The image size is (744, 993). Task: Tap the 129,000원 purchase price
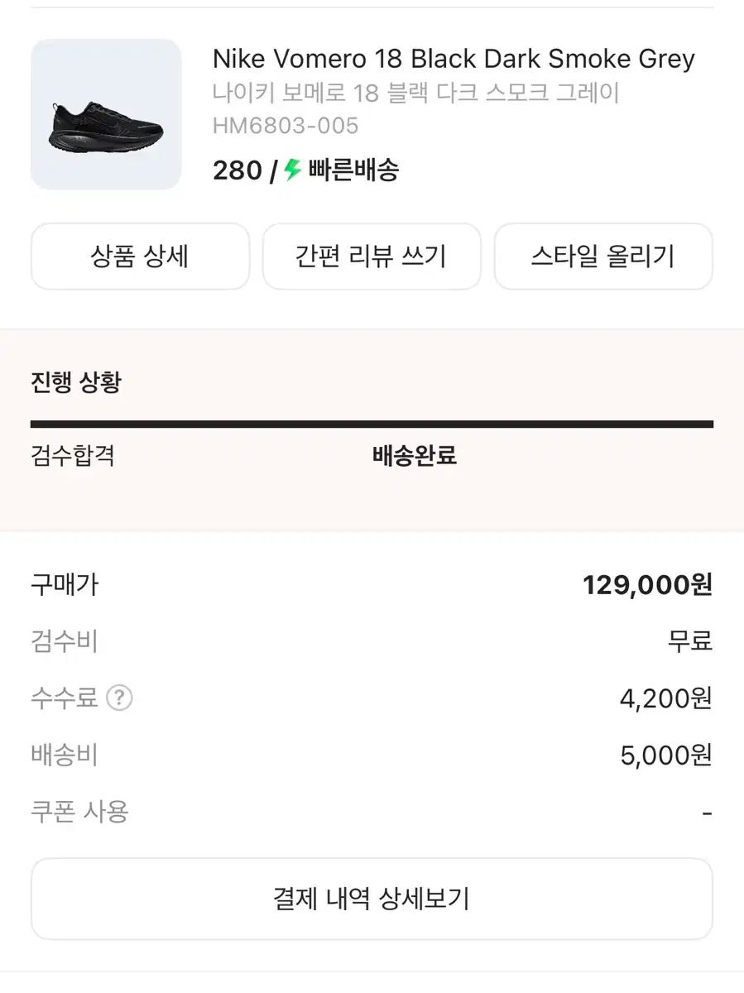point(647,586)
